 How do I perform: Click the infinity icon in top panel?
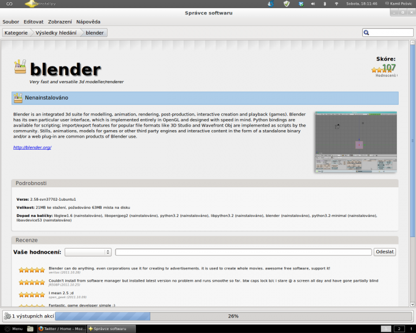[9, 3]
